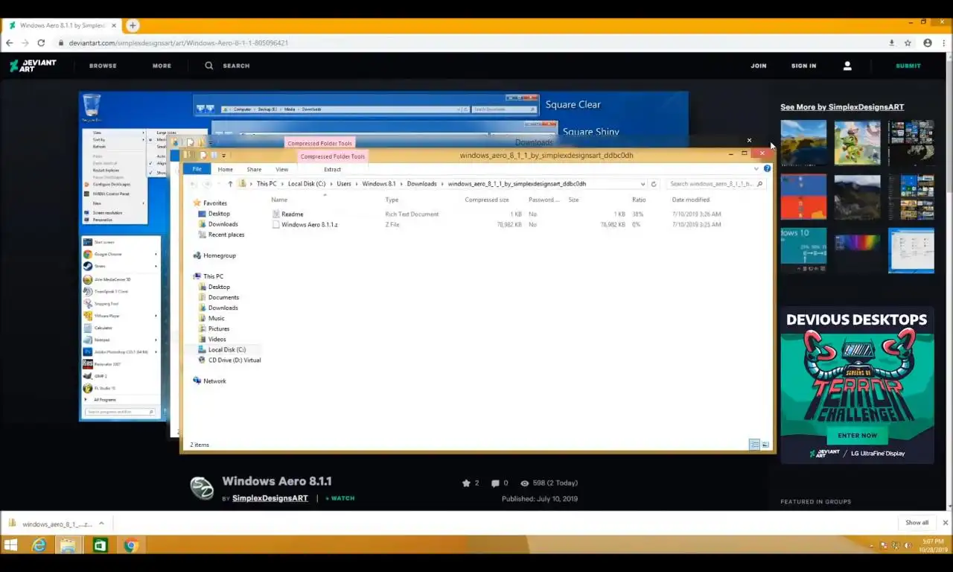Click the DeviantArt logo in the header

(33, 66)
